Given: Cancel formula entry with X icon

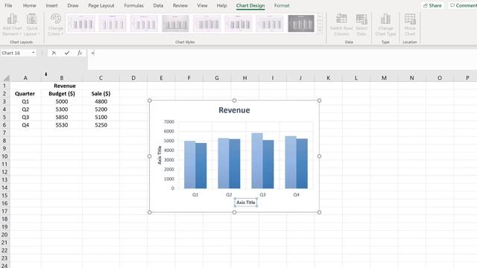Looking at the screenshot, I should pyautogui.click(x=54, y=53).
